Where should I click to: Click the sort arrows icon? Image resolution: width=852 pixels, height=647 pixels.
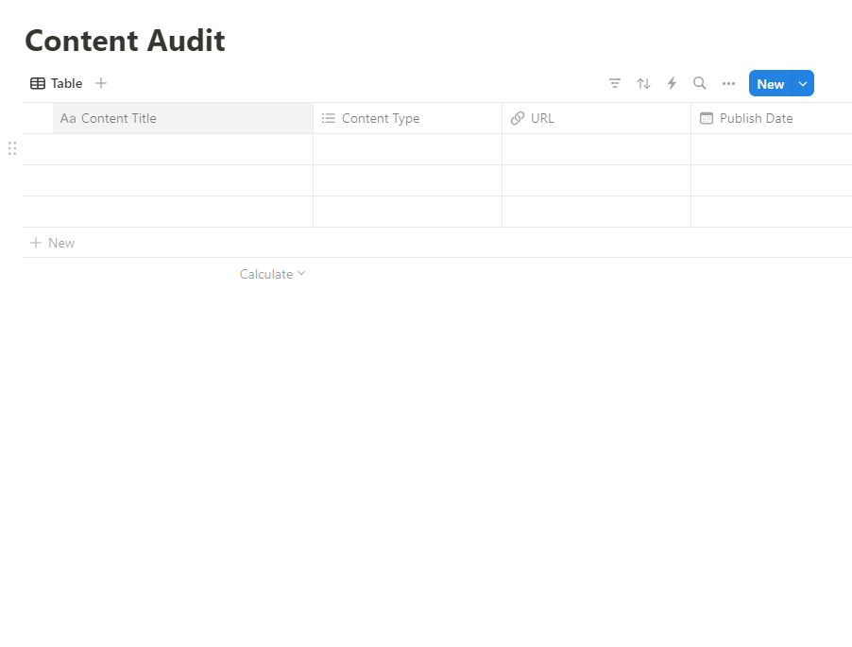tap(643, 83)
